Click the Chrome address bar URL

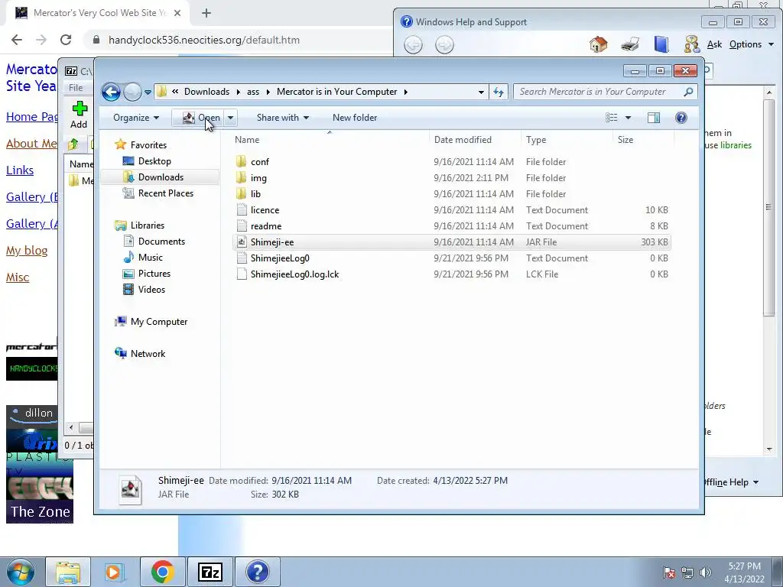pyautogui.click(x=203, y=40)
